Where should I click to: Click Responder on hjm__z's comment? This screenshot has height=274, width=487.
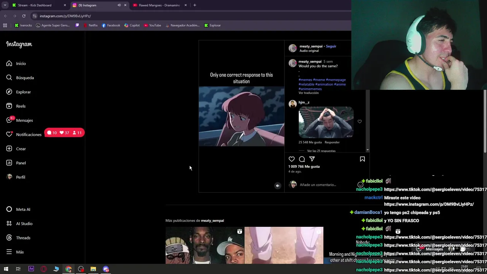[332, 142]
